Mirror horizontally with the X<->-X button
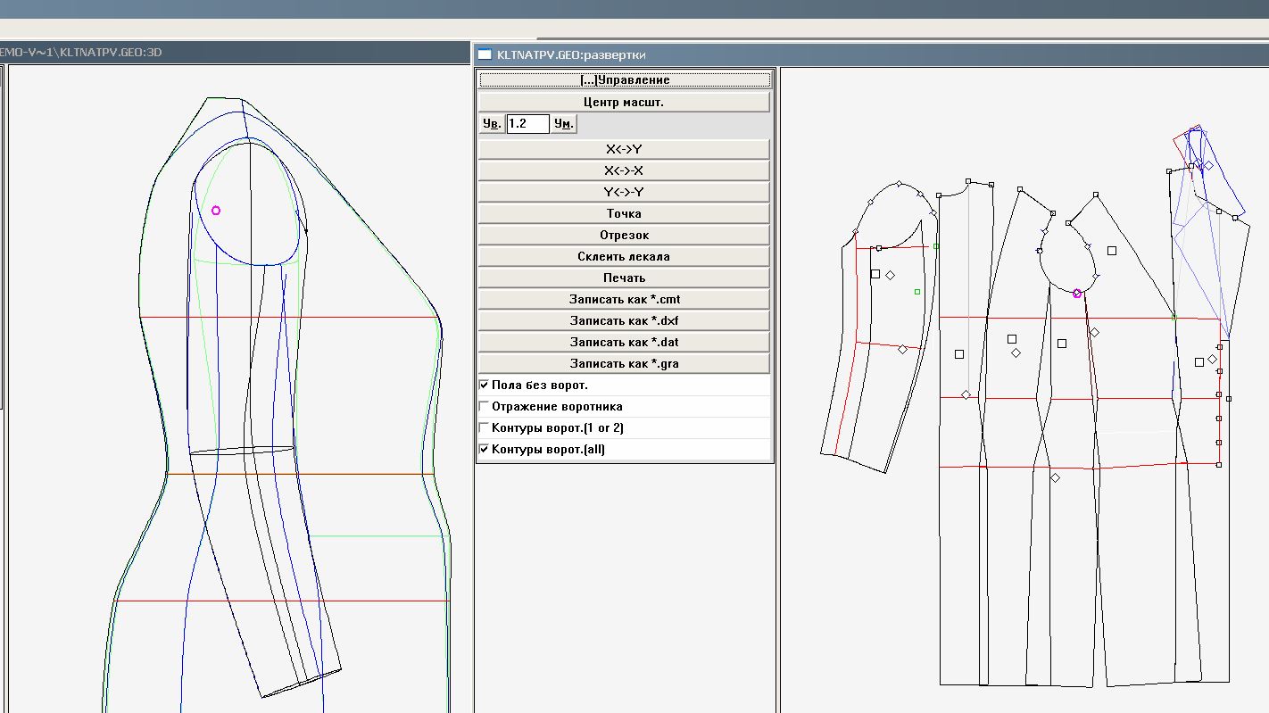 pyautogui.click(x=624, y=171)
